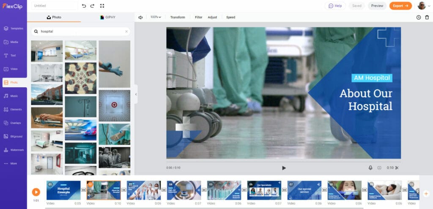Open the 100% zoom dropdown
433x209 pixels.
pyautogui.click(x=156, y=17)
